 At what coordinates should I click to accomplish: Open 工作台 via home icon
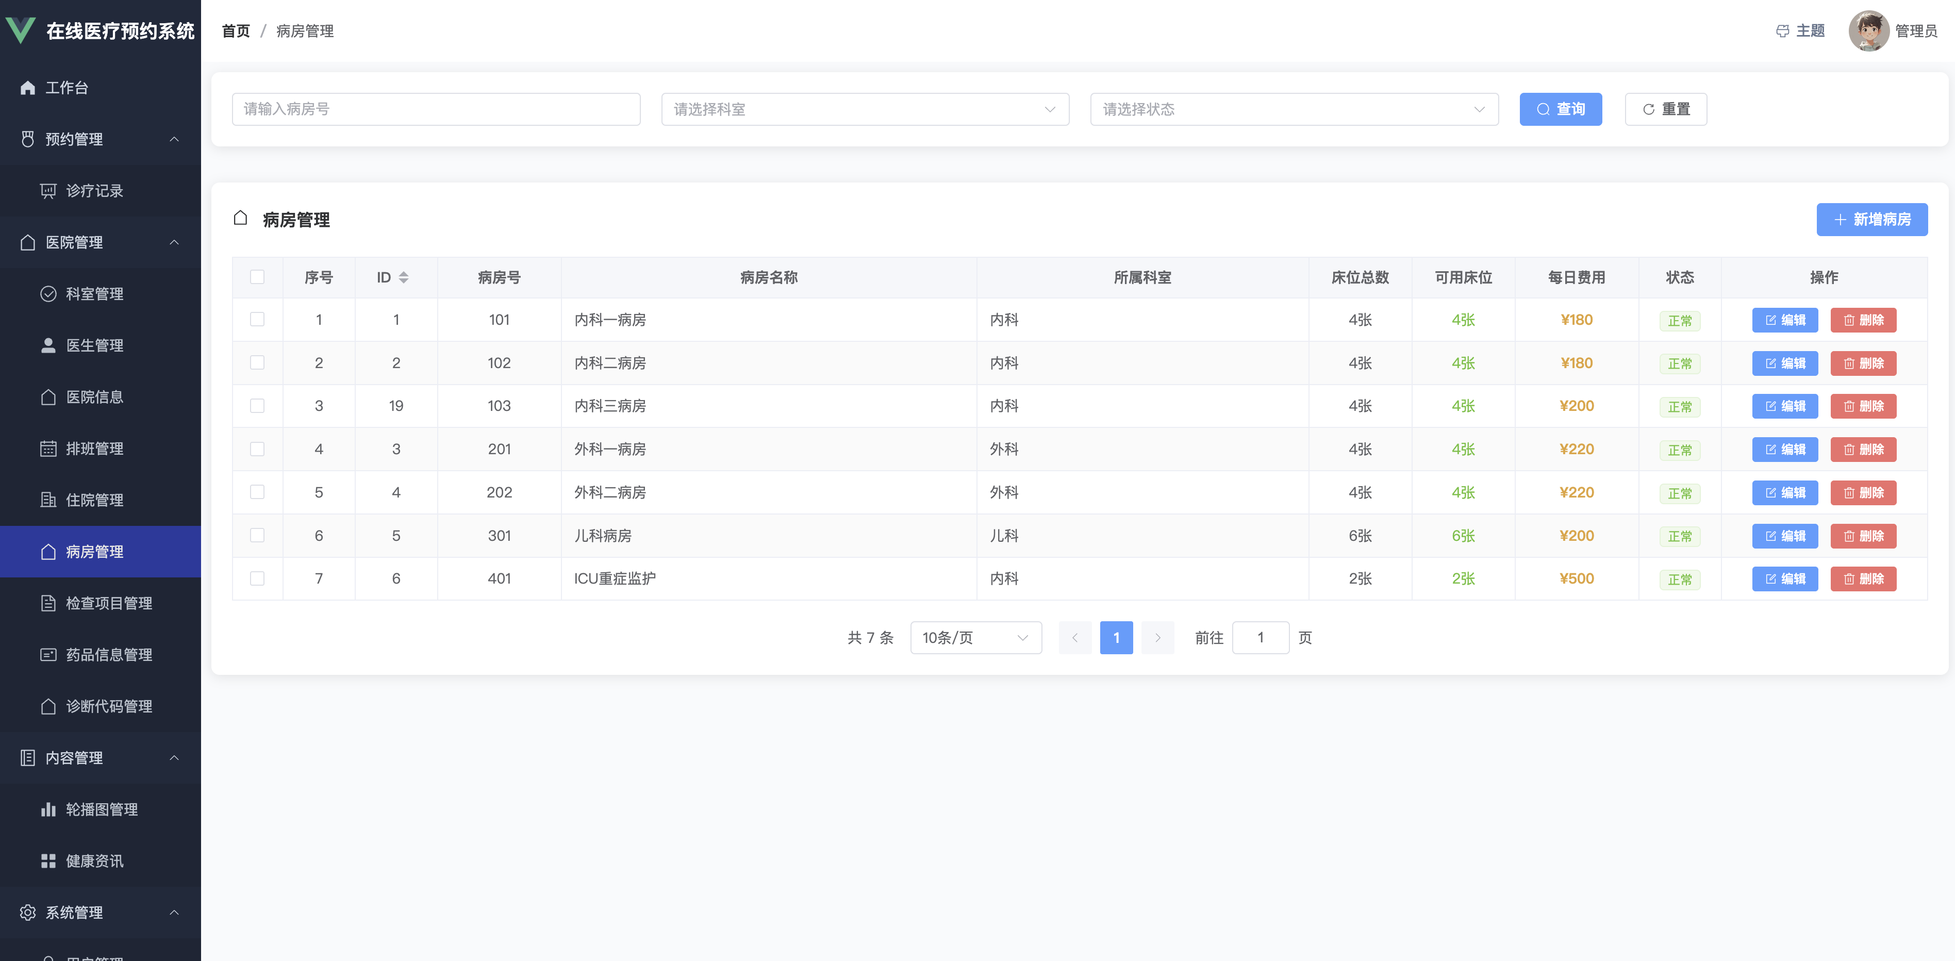[x=28, y=88]
